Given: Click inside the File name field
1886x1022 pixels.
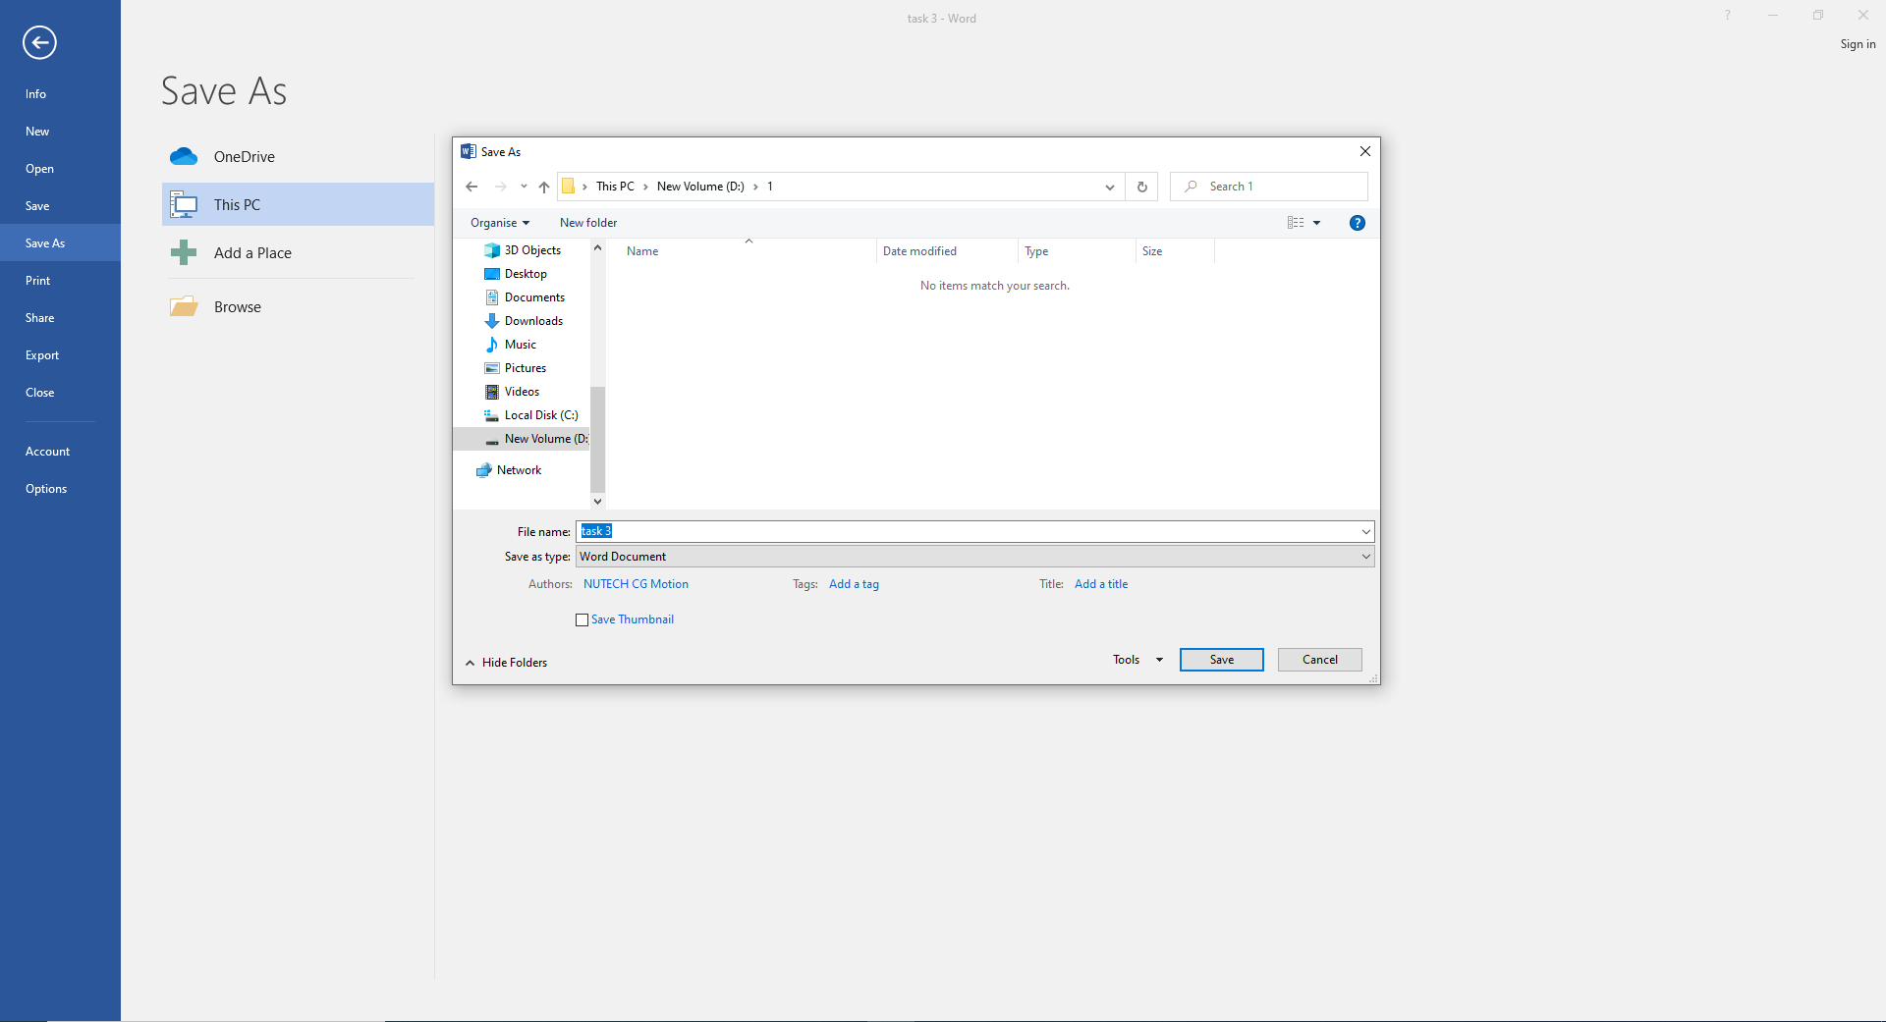Looking at the screenshot, I should pyautogui.click(x=972, y=531).
